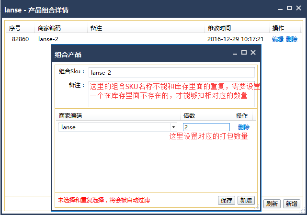
Task: Open the lanse 商家编码 dropdown arrow
Action: pyautogui.click(x=173, y=127)
